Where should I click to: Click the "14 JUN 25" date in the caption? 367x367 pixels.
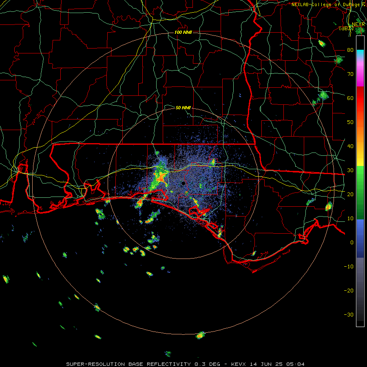266,364
